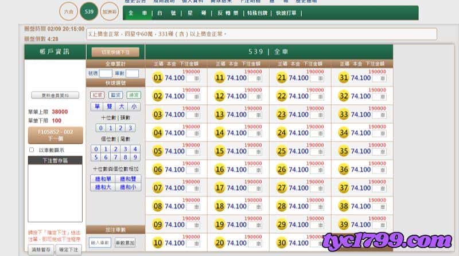This screenshot has height=256, width=459.
Task: Pick yellow number ball 17
Action: tap(220, 188)
